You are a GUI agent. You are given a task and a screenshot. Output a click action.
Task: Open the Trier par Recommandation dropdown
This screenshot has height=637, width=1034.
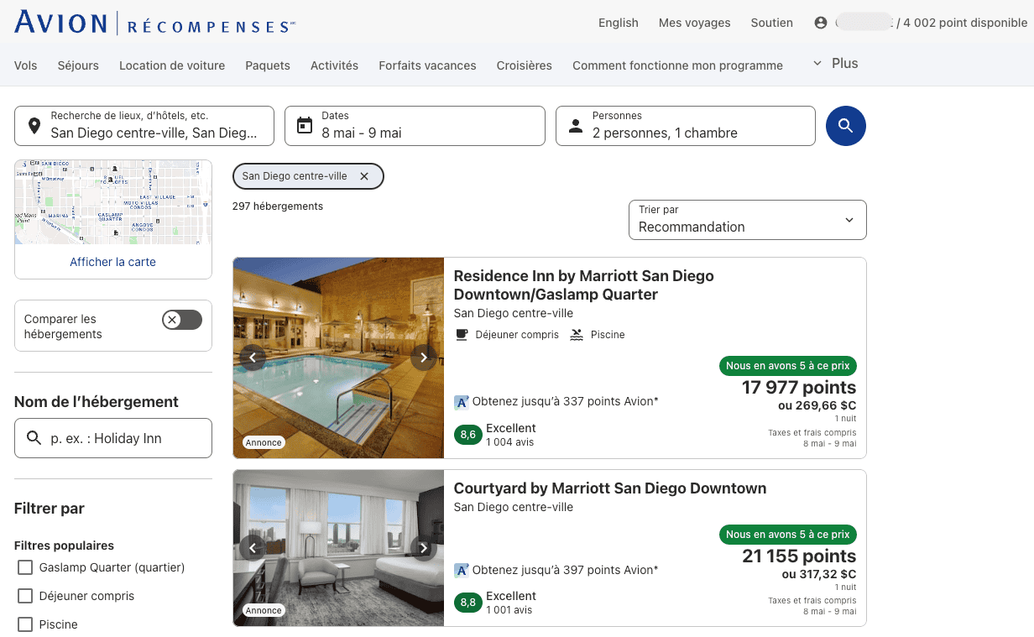click(748, 220)
